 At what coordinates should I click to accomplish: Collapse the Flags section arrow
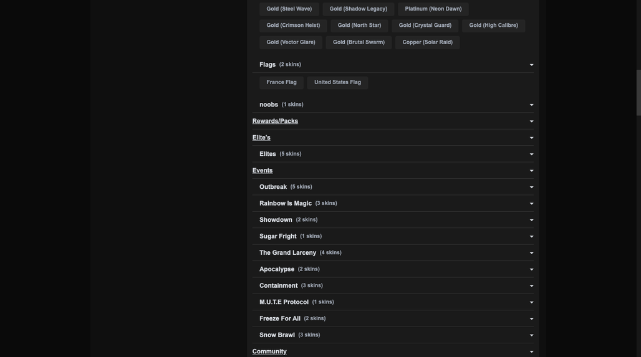[531, 65]
